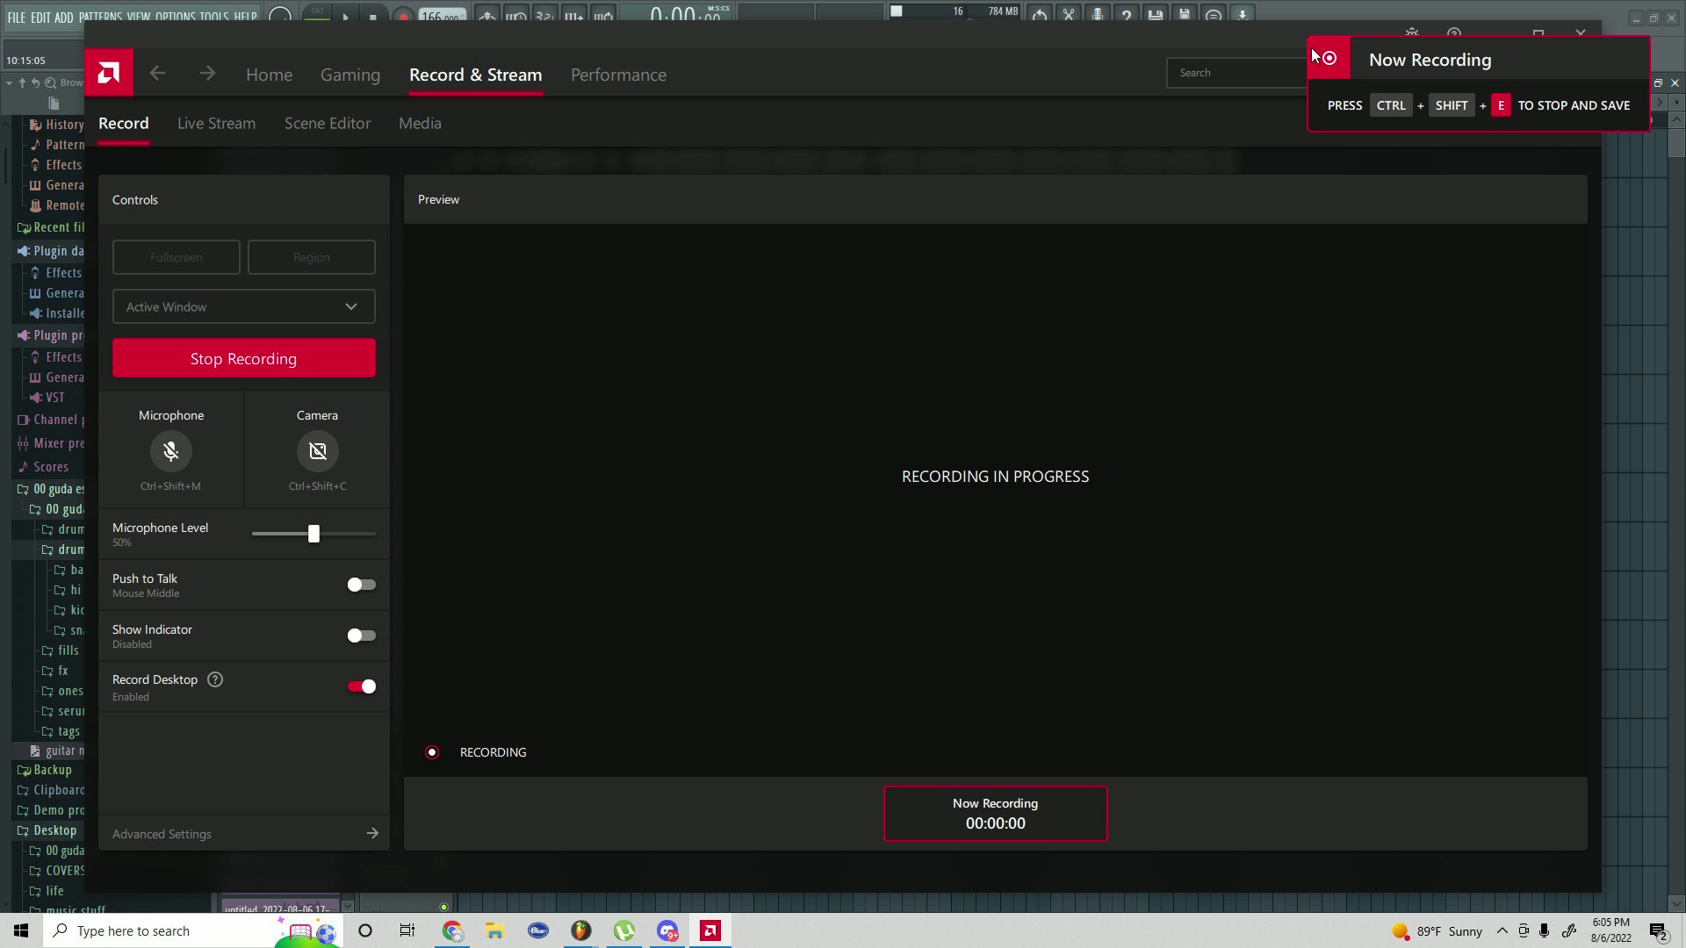
Task: Open AMD Software from the taskbar
Action: (710, 930)
